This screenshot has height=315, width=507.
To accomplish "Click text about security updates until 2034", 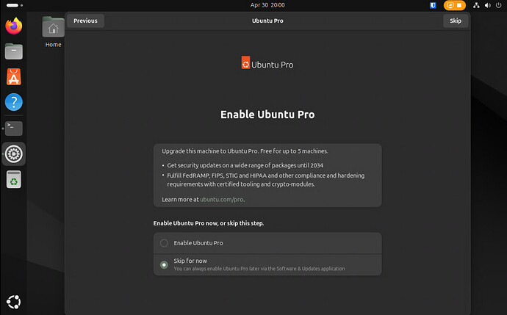I will click(245, 165).
